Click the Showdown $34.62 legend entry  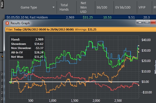27,44
